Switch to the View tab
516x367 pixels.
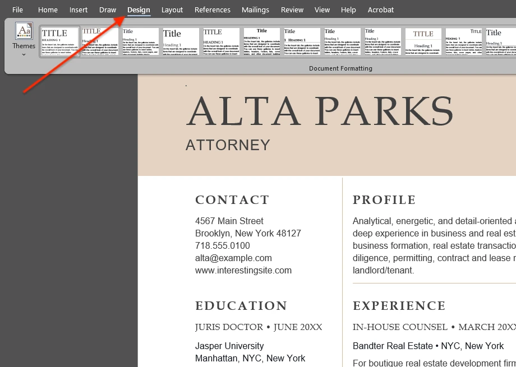tap(322, 10)
